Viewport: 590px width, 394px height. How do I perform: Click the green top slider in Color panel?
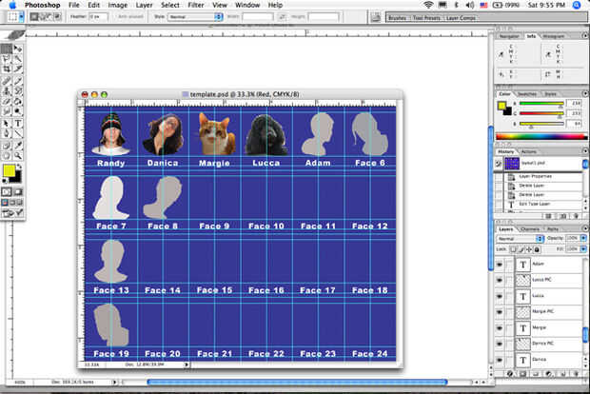[541, 103]
